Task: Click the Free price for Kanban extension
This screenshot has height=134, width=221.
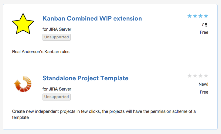Action: (204, 32)
